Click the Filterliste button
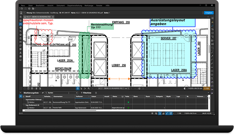 point(86,93)
